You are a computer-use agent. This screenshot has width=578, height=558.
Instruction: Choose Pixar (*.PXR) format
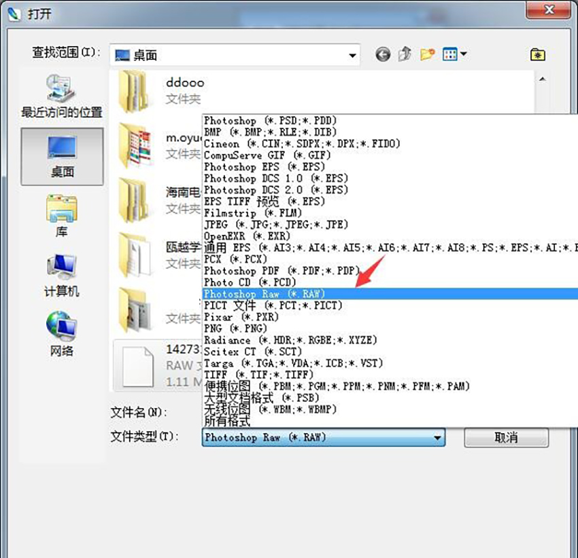(390, 317)
